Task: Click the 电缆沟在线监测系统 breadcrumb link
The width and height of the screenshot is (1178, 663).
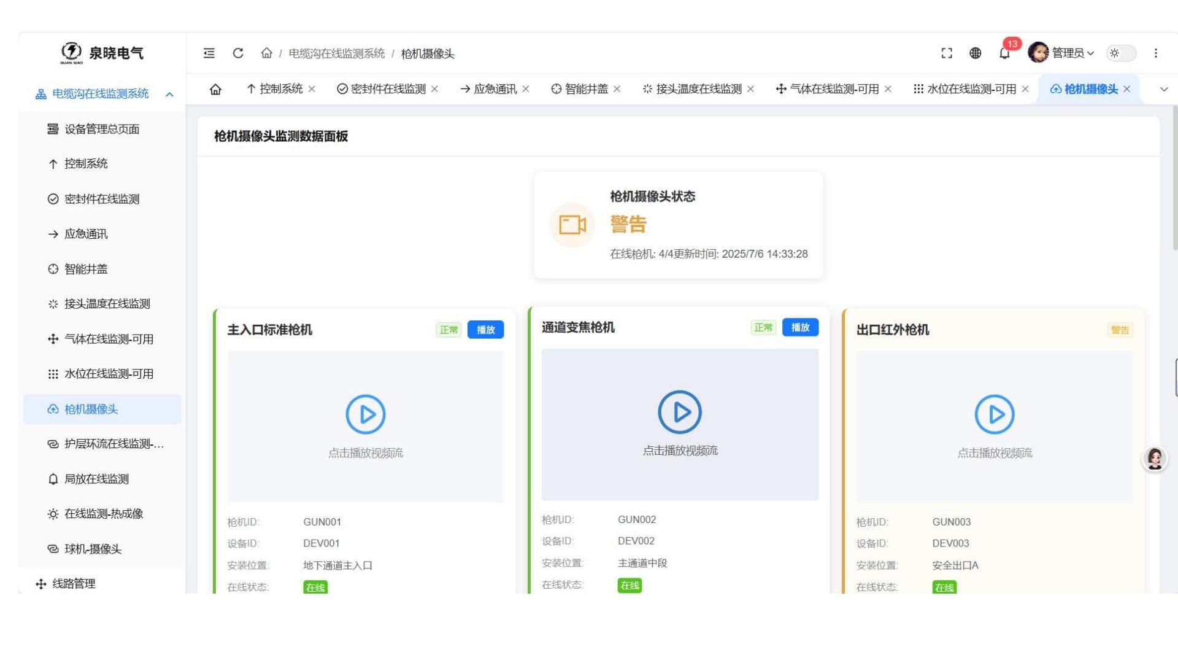Action: click(337, 54)
